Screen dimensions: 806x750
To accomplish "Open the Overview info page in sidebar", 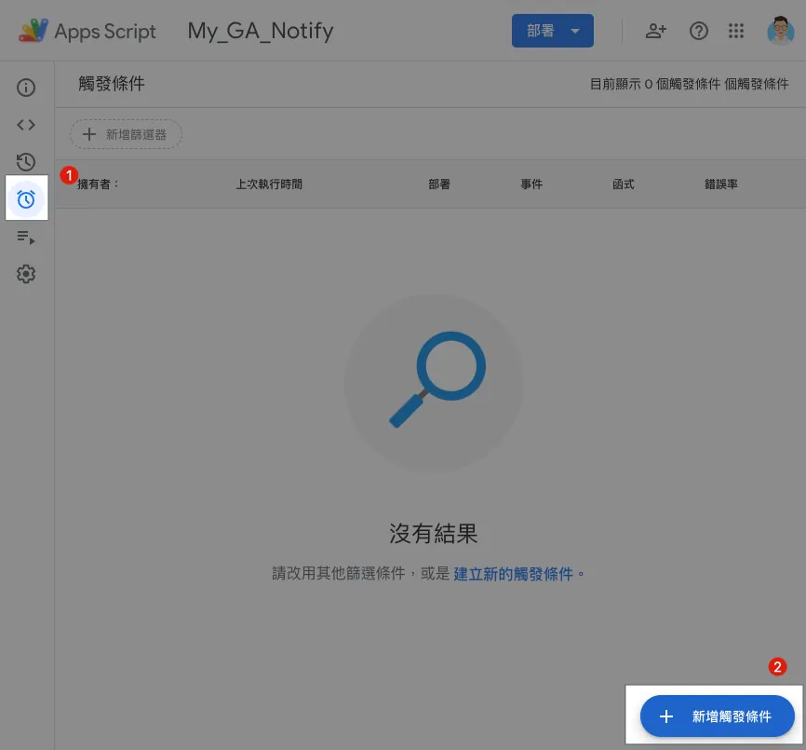I will pos(26,88).
